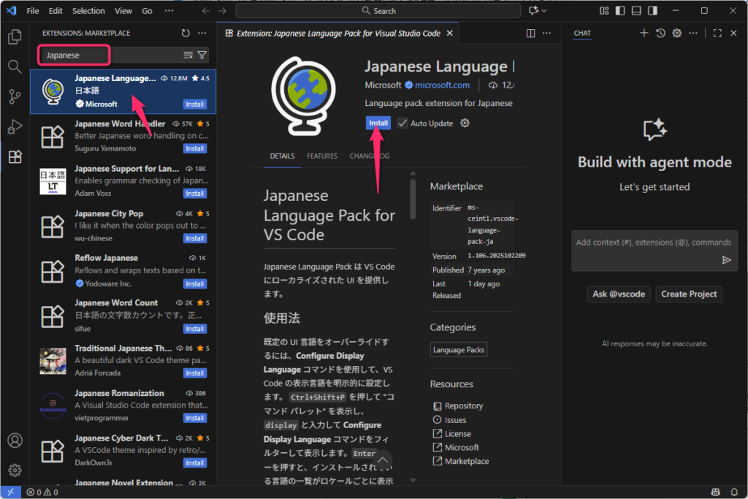Viewport: 748px width, 499px height.
Task: Toggle primary side bar layout button
Action: (x=620, y=11)
